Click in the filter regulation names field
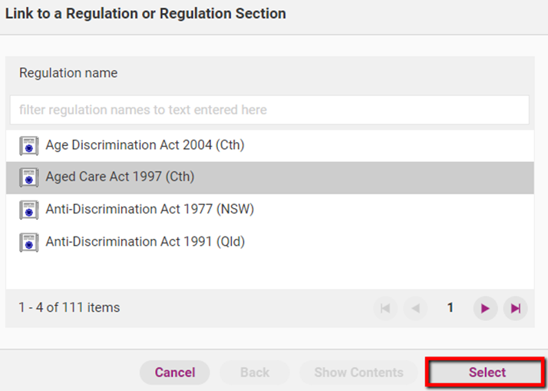Image resolution: width=548 pixels, height=391 pixels. coord(269,110)
